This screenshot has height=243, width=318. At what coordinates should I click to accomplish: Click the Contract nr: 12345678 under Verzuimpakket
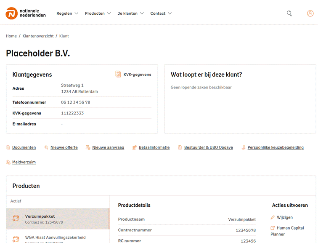[x=44, y=222]
